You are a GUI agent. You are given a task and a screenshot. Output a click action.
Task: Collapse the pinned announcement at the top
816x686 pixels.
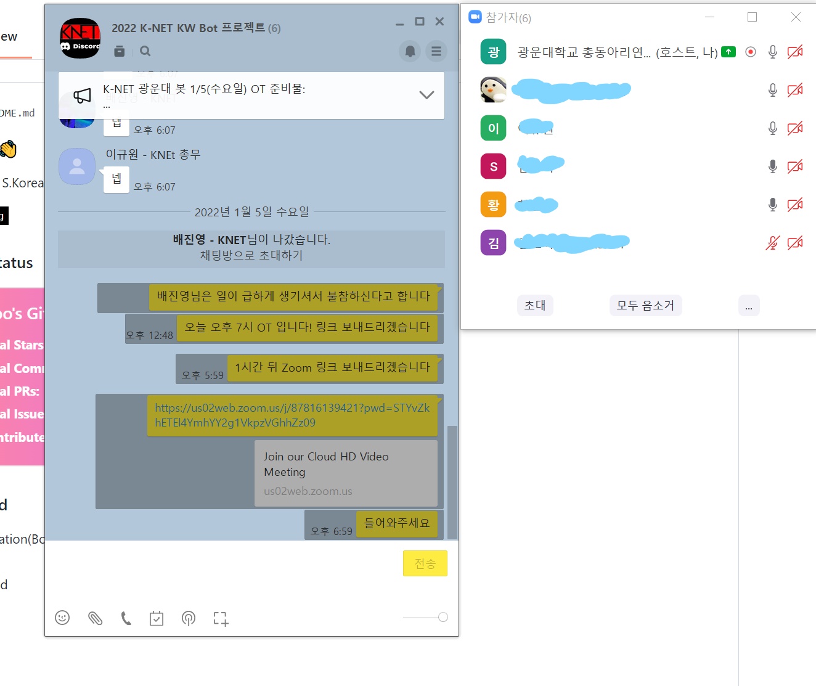(425, 95)
